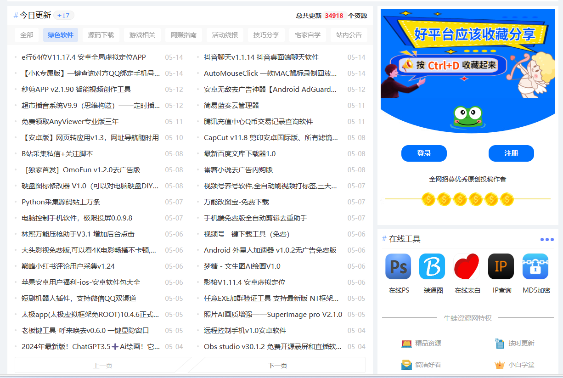Viewport: 563px width, 378px height.
Task: Click the 简洁好看 envelope icon
Action: 406,365
